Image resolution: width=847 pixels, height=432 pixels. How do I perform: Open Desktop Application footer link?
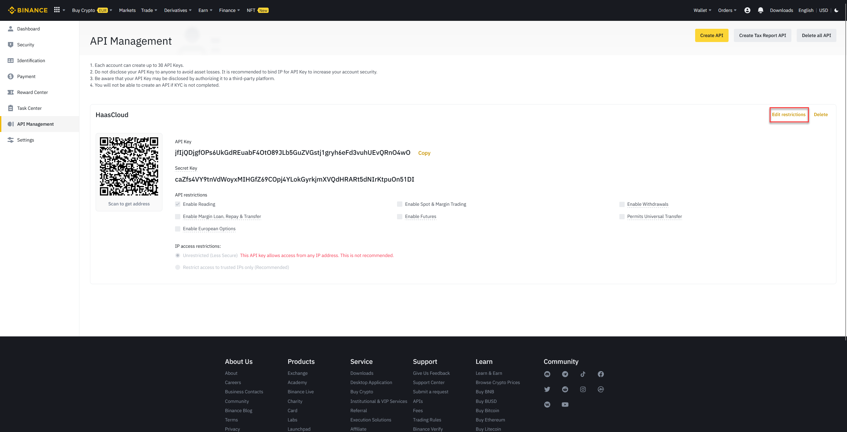point(371,382)
